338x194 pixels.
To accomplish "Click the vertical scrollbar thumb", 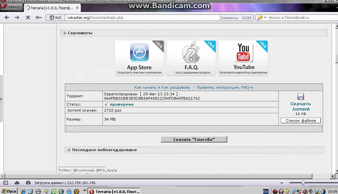I will tap(337, 59).
